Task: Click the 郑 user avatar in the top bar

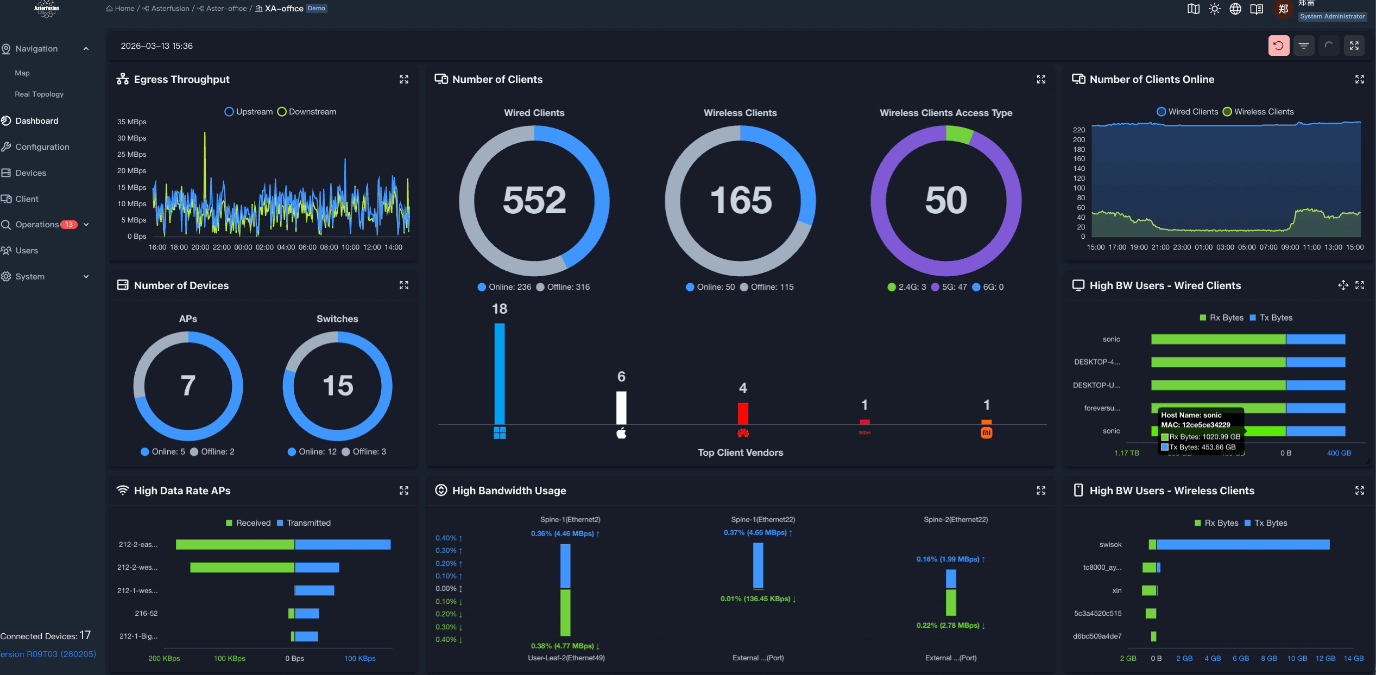Action: (1284, 8)
